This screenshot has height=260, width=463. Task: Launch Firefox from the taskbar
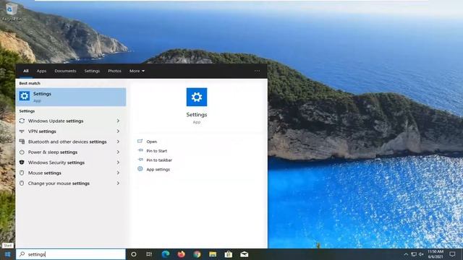182,254
